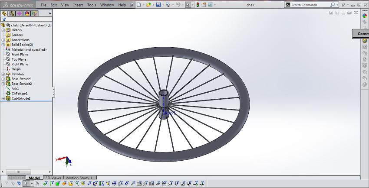369x188 pixels.
Task: Click the feature panel collapse handle
Action: coord(54,92)
